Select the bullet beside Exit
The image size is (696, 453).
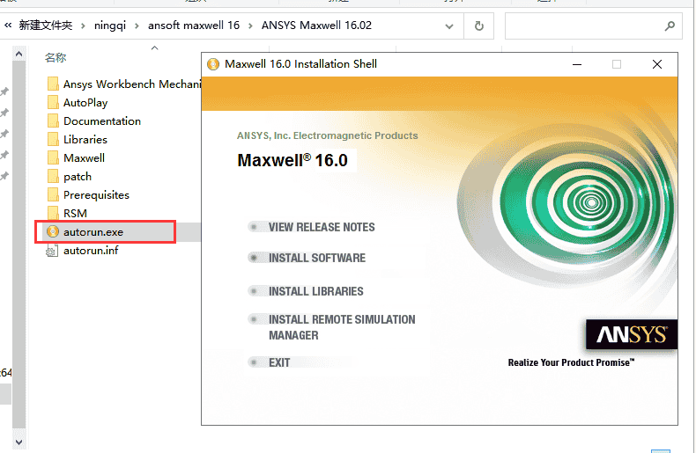(254, 362)
